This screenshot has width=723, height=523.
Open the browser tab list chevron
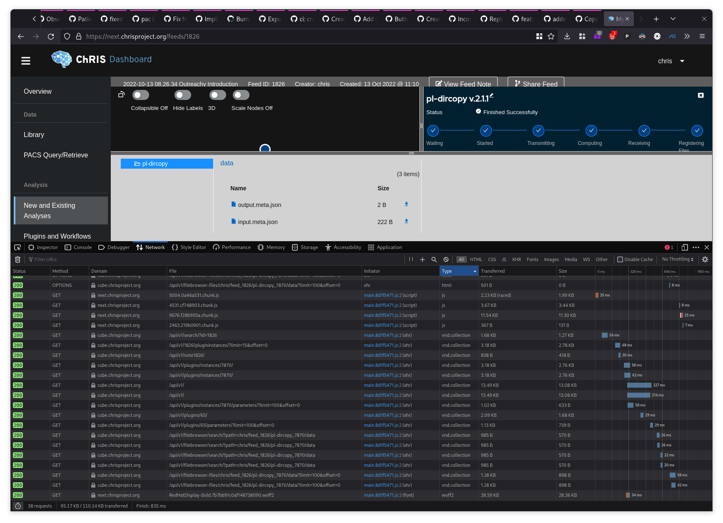pos(673,19)
